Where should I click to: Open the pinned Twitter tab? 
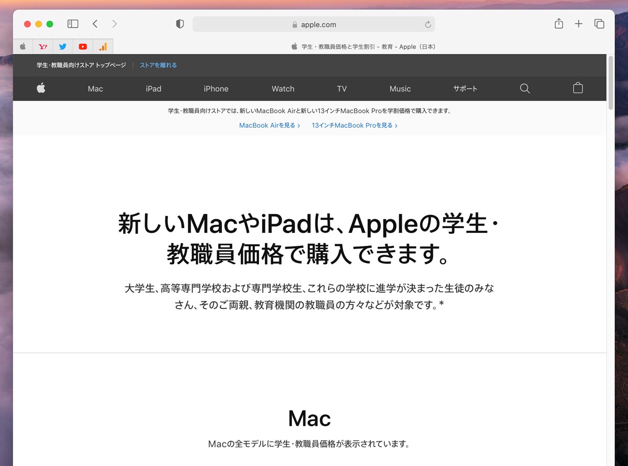coord(63,47)
